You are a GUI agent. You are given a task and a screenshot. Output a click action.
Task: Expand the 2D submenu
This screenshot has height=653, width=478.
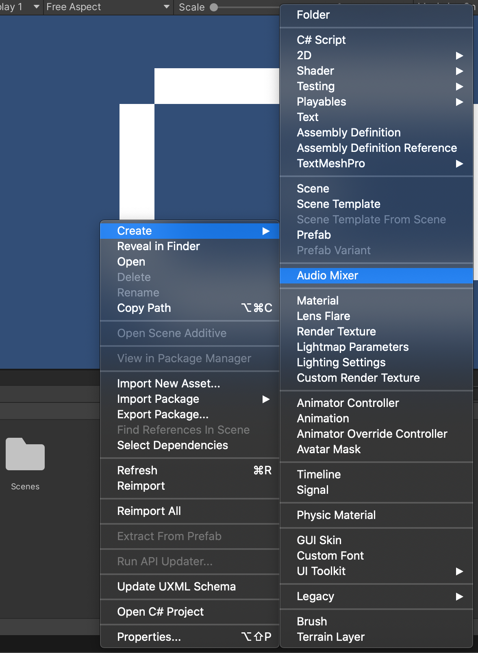coord(376,55)
